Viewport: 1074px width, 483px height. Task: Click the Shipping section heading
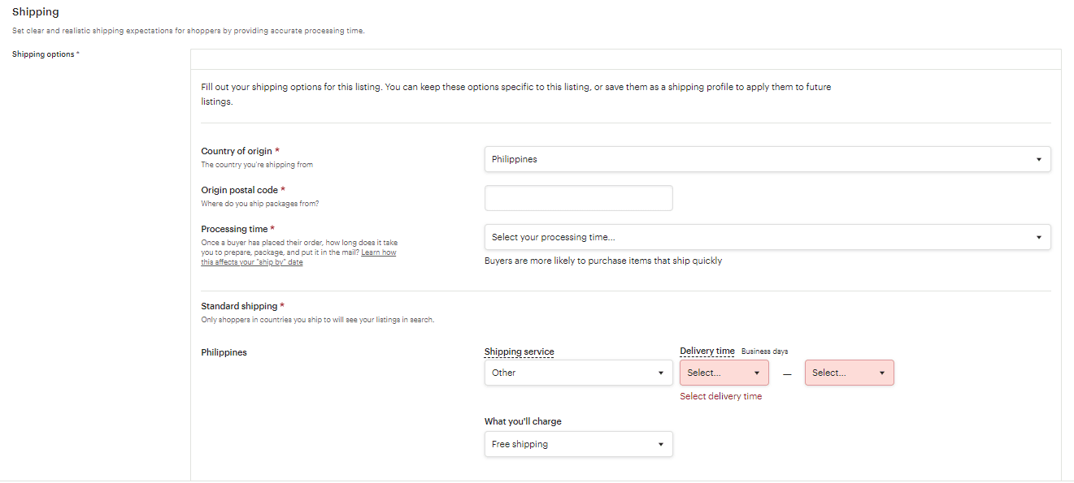tap(35, 12)
